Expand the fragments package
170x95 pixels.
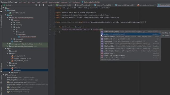coord(14,32)
